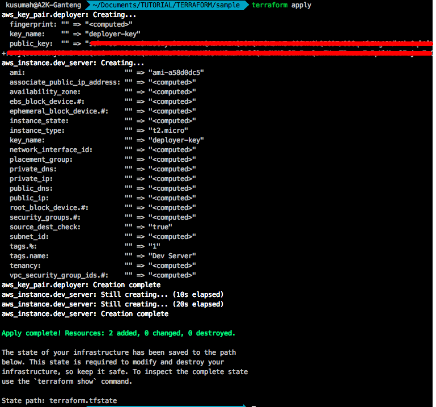Click the green 'Apply complete!' message

pyautogui.click(x=118, y=333)
